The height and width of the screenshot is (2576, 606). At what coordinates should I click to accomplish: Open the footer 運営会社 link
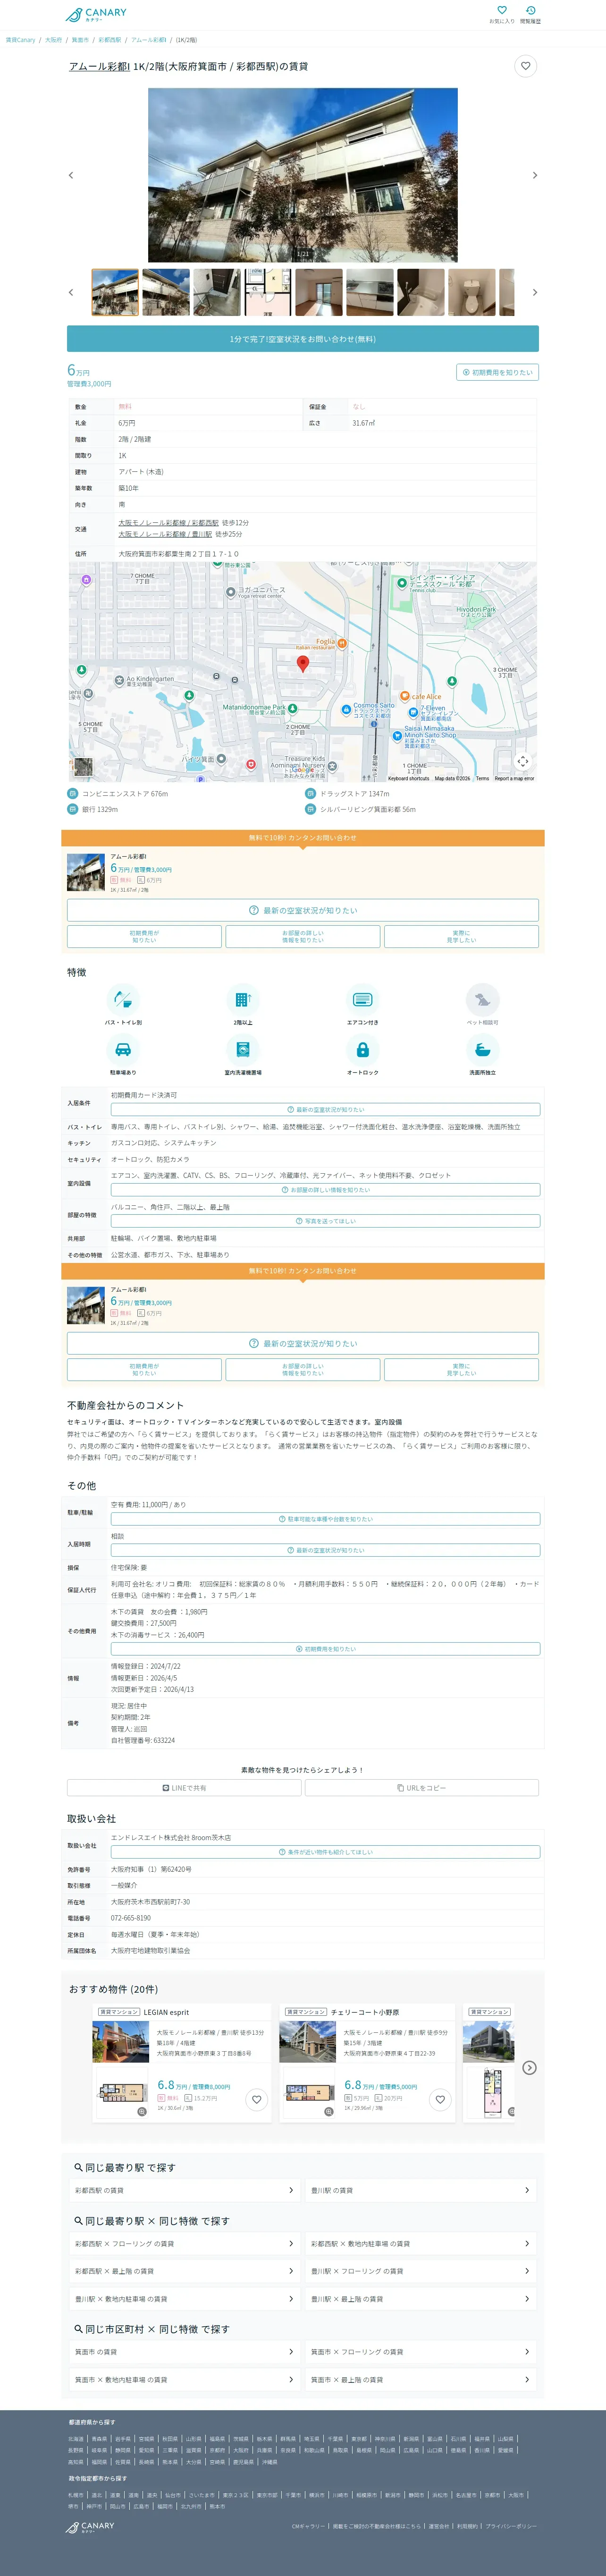(439, 2526)
